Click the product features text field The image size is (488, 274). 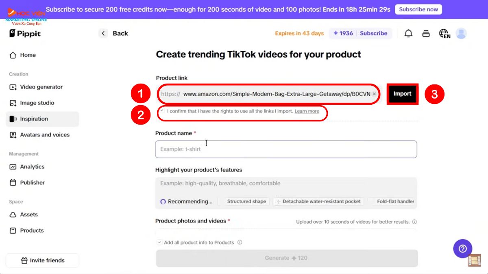click(x=286, y=183)
